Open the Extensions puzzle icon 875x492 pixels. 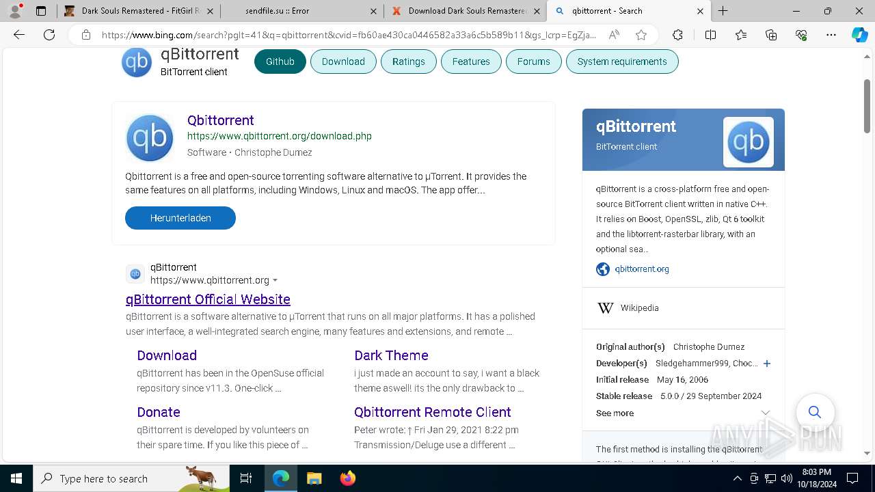click(x=677, y=35)
